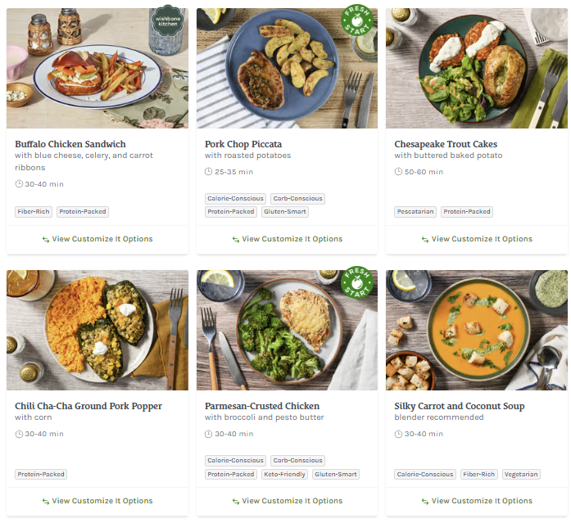Open the Pork Chop Piccata meal photo
The width and height of the screenshot is (571, 523).
tap(287, 68)
